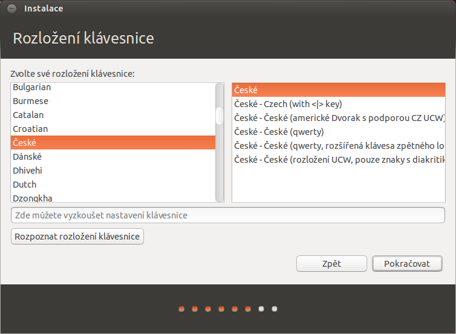Select Dhivehi layout entry
Image resolution: width=456 pixels, height=334 pixels.
tap(113, 171)
